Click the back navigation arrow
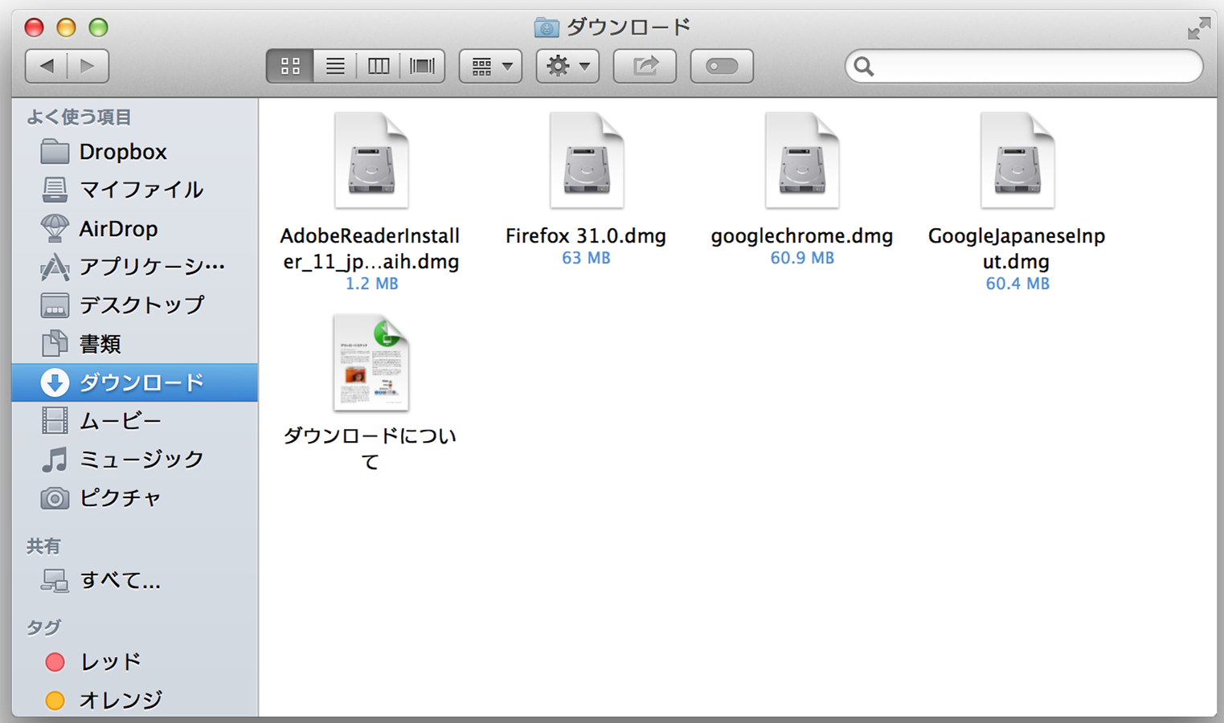The width and height of the screenshot is (1224, 723). [x=46, y=66]
